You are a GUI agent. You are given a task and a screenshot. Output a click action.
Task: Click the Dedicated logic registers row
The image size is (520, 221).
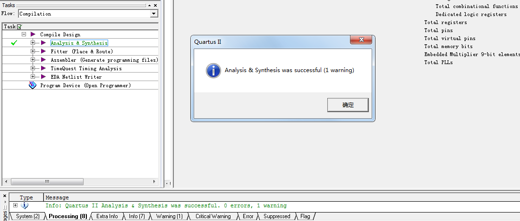(x=471, y=14)
